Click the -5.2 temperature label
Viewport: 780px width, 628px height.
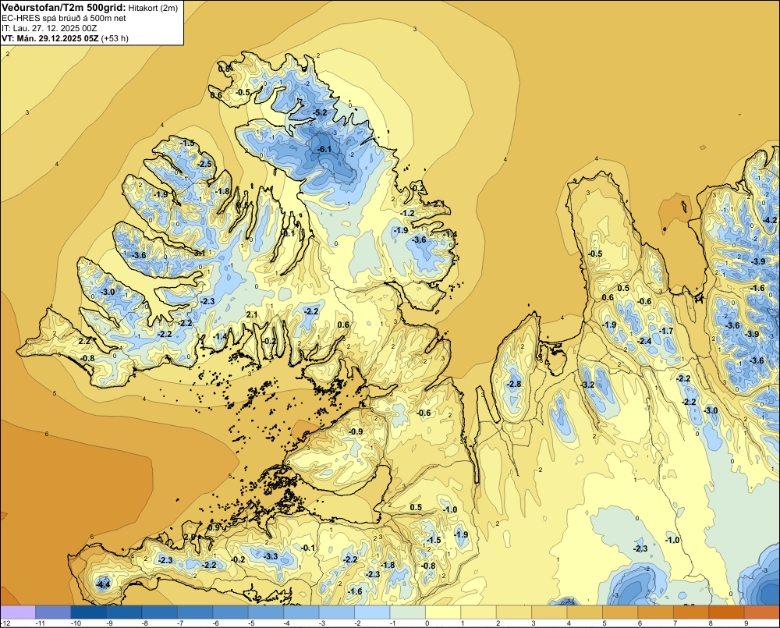(321, 112)
